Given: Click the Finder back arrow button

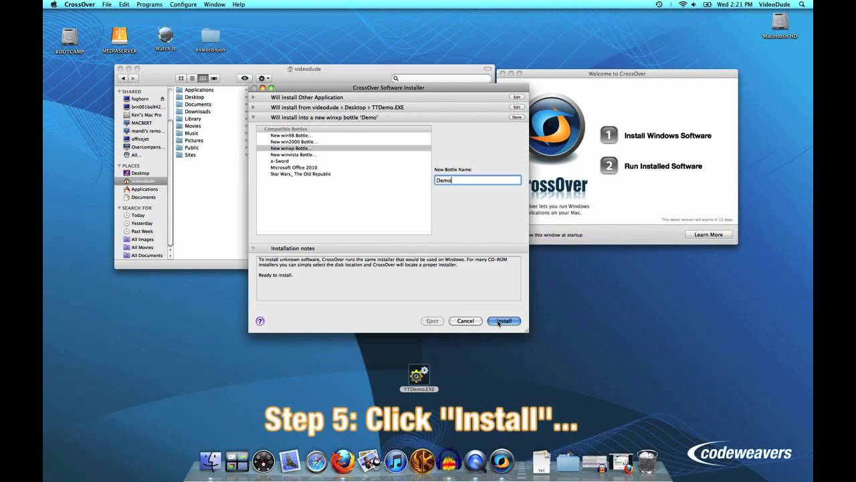Looking at the screenshot, I should click(123, 78).
